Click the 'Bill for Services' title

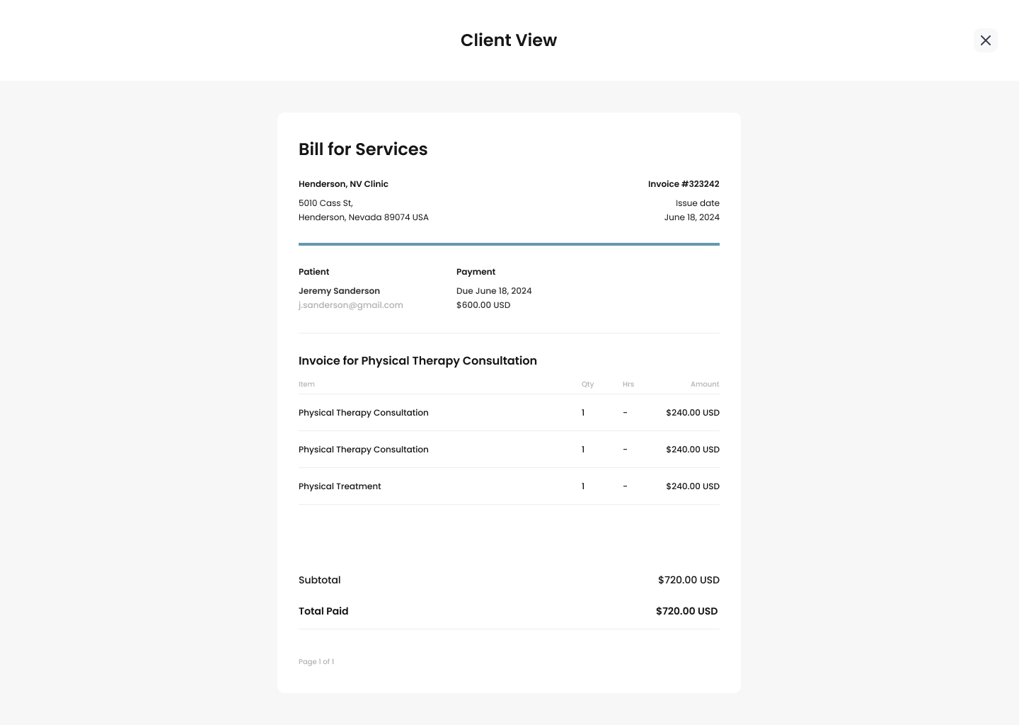pos(363,149)
